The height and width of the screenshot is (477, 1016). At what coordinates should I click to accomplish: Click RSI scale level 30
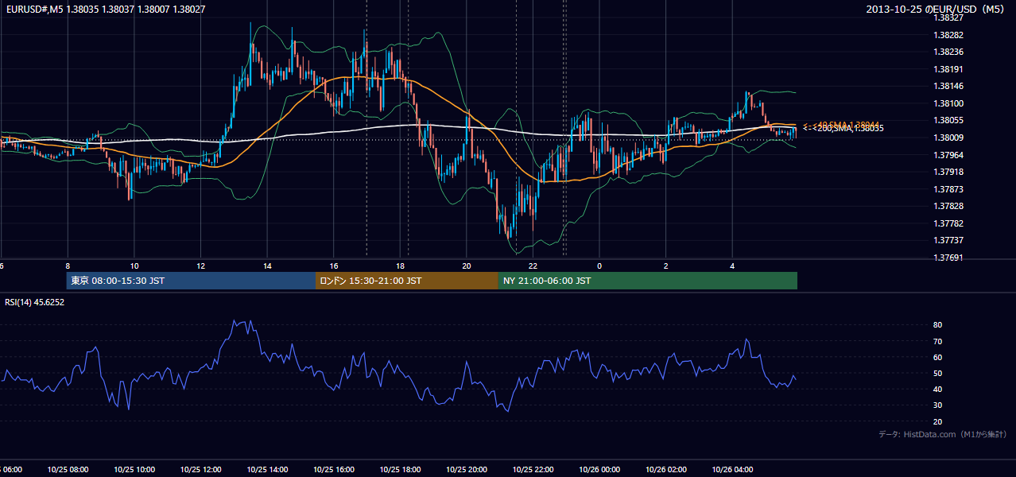[937, 405]
